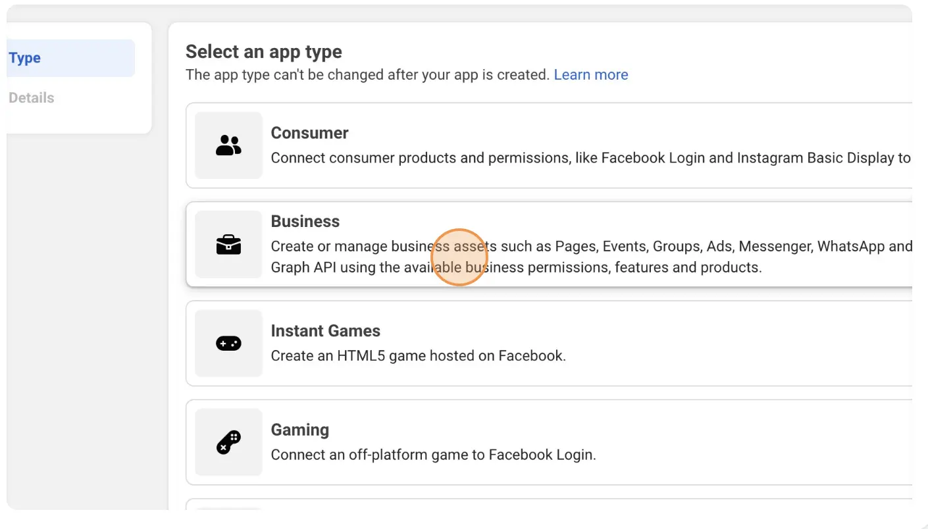Screen dimensions: 928x529
Task: Click "Connect an off-platform game" description
Action: [434, 455]
